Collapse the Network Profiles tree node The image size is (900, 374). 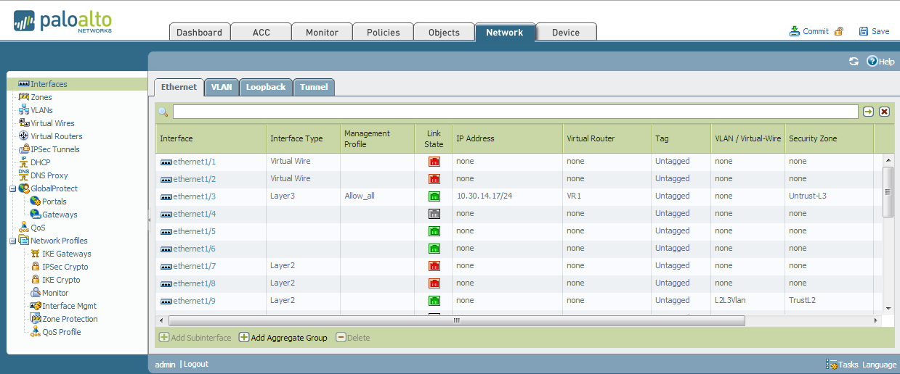click(12, 241)
